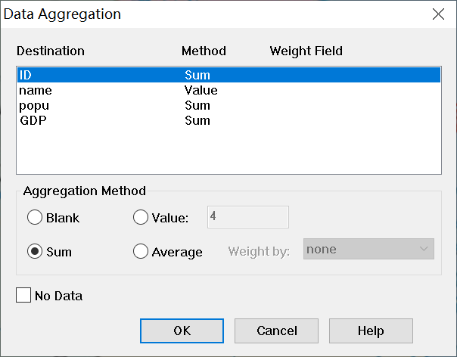
Task: Click the Method column header
Action: pyautogui.click(x=204, y=51)
